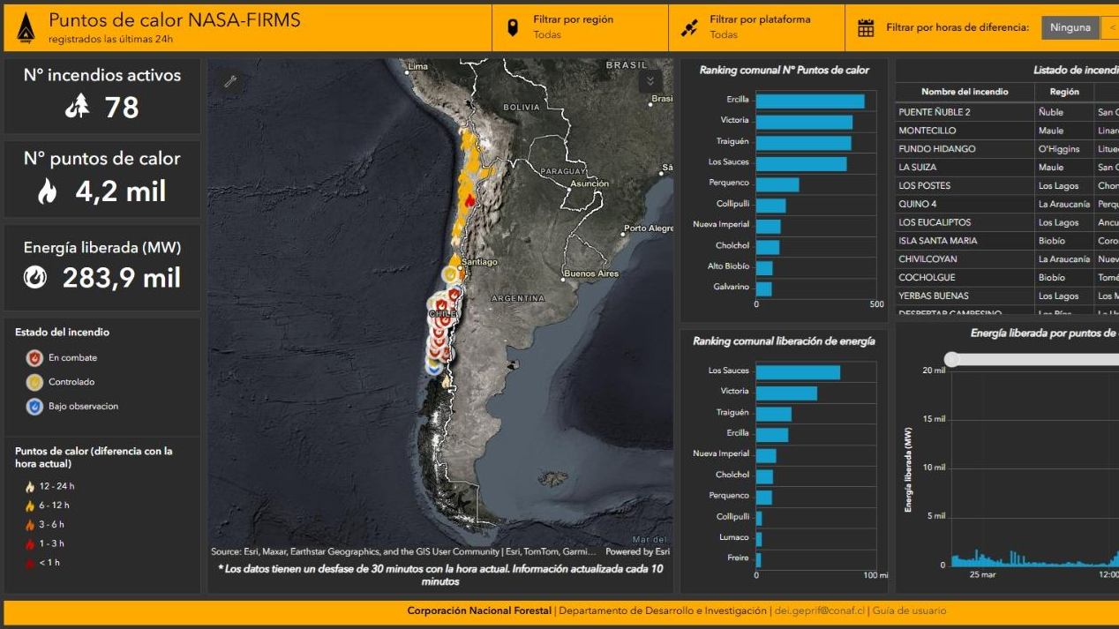
Task: Open the 'Filtrar por región' dropdown
Action: [573, 27]
